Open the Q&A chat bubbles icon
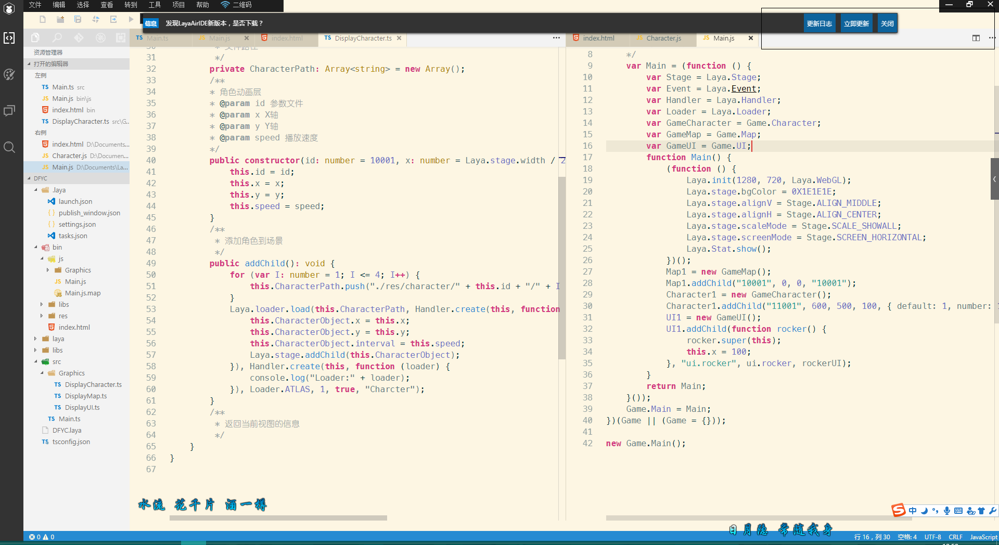 9,111
